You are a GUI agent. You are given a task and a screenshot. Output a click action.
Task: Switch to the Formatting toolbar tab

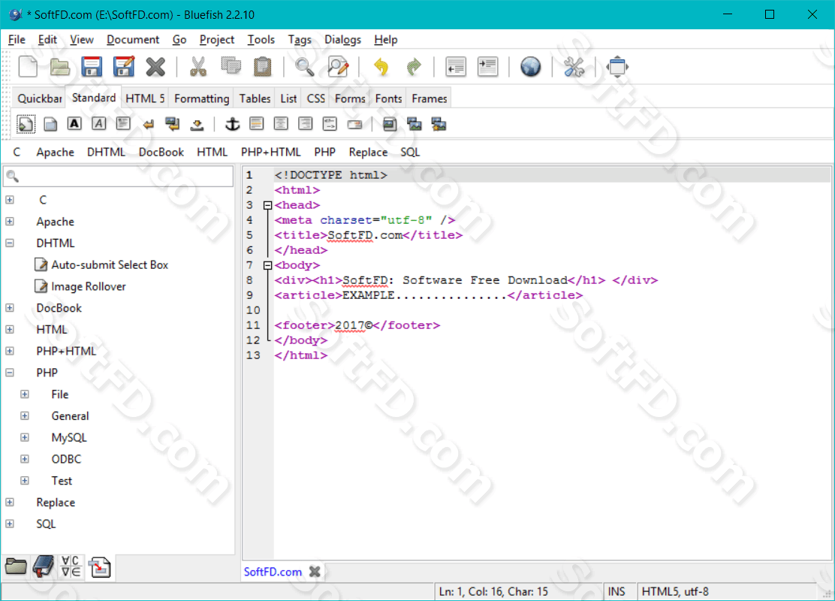[x=201, y=98]
